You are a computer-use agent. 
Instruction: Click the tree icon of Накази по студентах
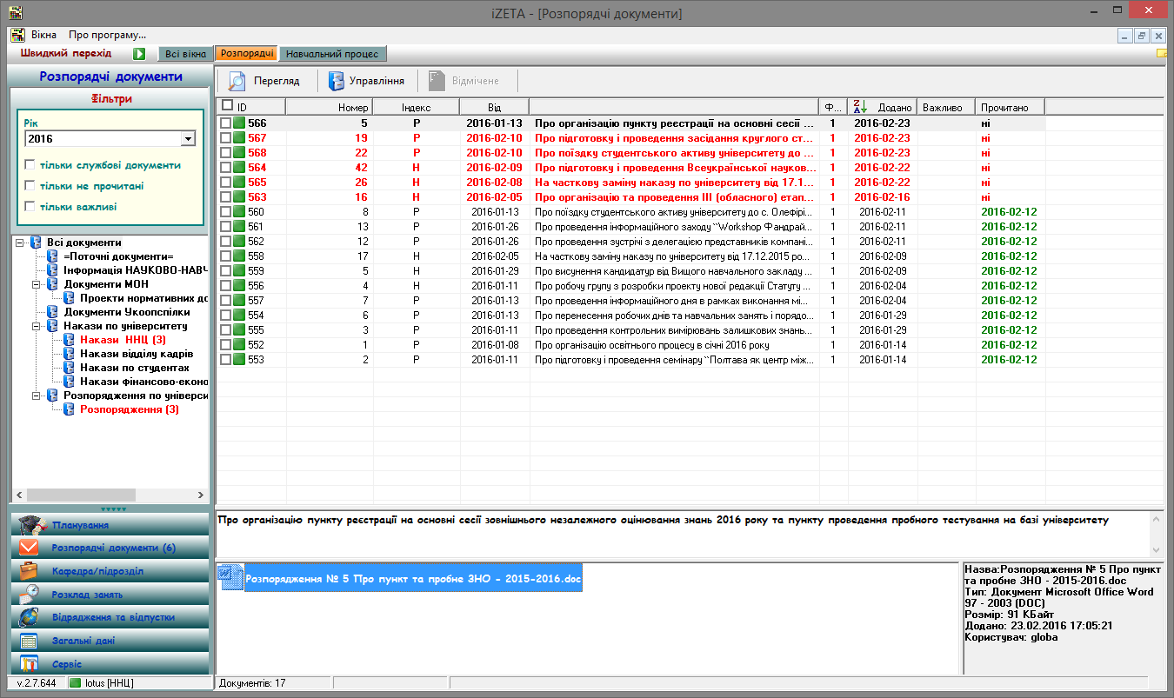[x=69, y=368]
